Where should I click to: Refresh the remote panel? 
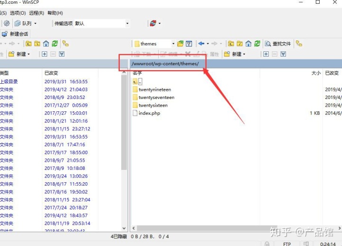click(x=257, y=44)
